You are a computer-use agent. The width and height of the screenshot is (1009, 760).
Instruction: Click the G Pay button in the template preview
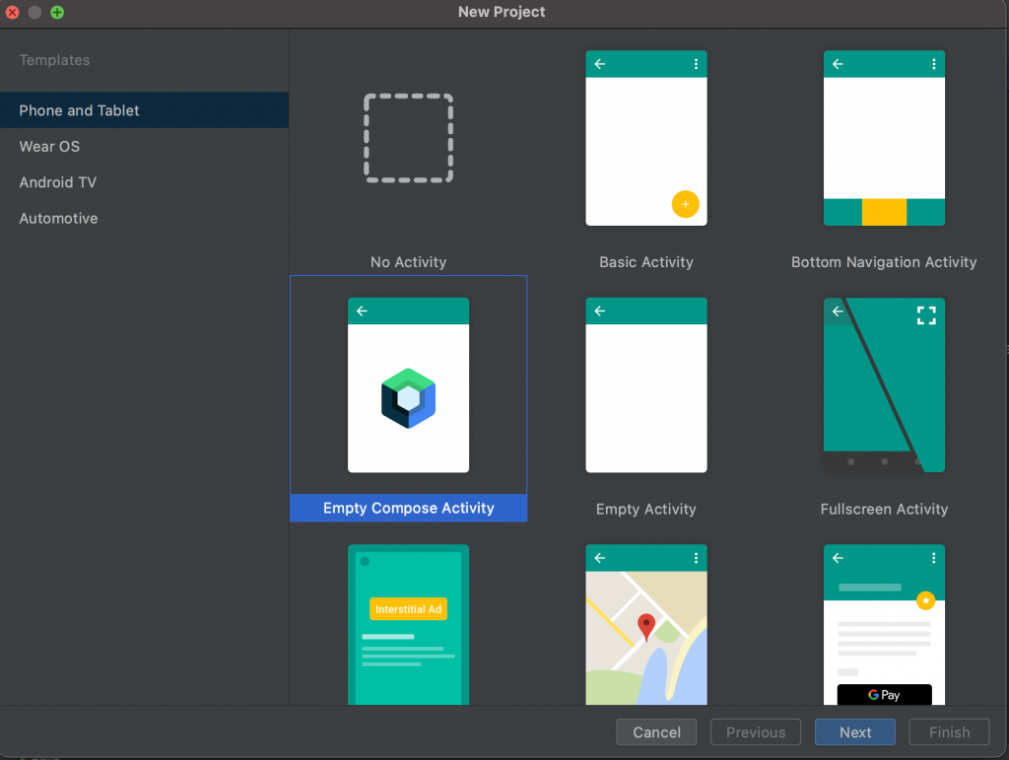[884, 694]
